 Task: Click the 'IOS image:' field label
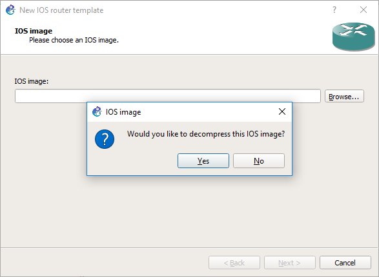click(x=32, y=81)
